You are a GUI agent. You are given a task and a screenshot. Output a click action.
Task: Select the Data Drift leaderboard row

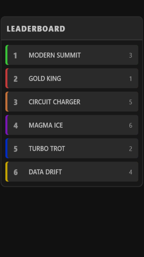[72, 172]
